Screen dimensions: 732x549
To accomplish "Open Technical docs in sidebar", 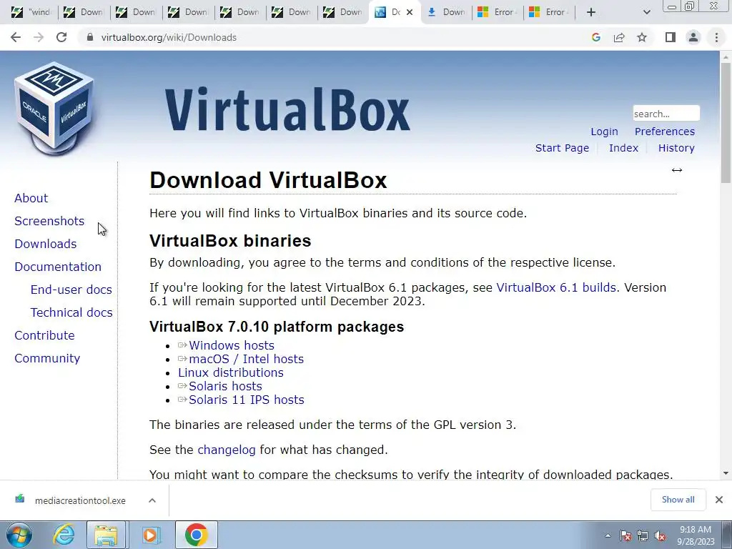I will [x=71, y=312].
